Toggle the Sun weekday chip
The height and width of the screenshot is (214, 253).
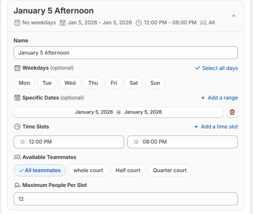click(155, 83)
